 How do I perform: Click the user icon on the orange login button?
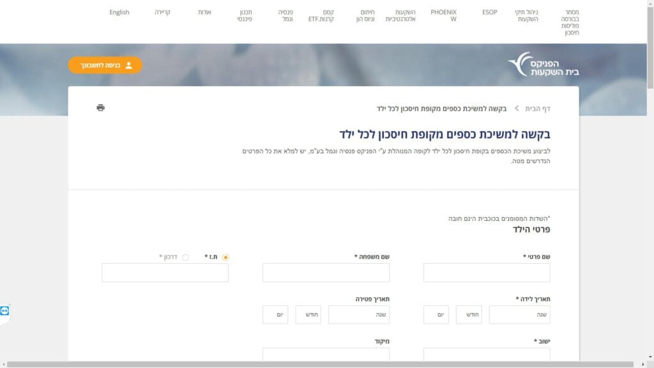128,65
